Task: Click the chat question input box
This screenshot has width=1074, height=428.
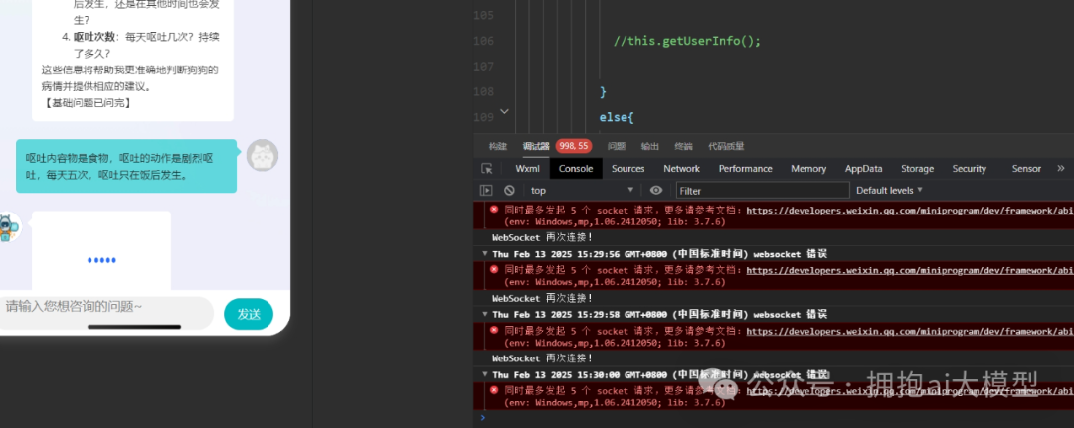Action: (104, 308)
